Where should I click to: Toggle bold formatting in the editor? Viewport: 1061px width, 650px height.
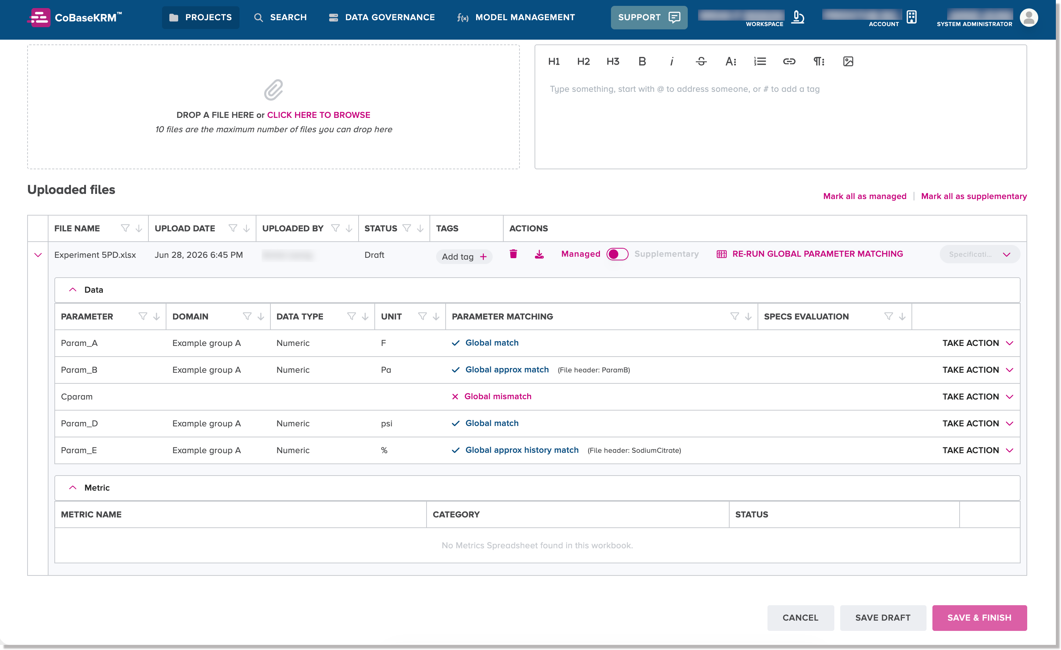pos(641,62)
